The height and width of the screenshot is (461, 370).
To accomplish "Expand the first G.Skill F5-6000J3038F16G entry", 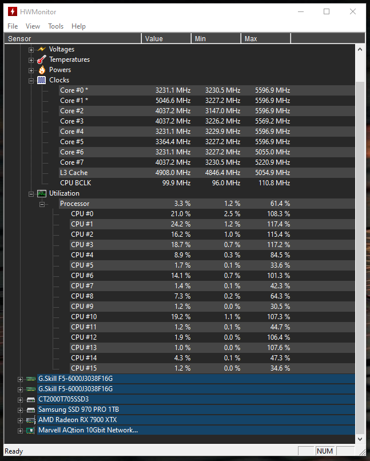I will pos(20,379).
